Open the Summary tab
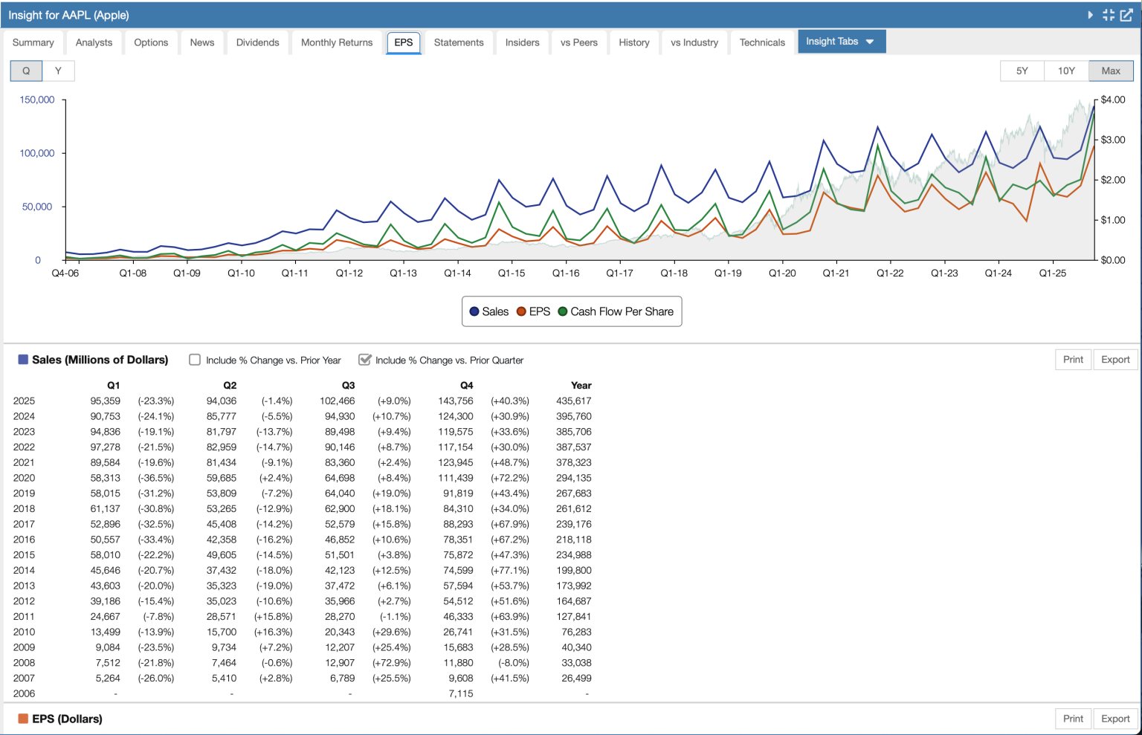 click(33, 42)
